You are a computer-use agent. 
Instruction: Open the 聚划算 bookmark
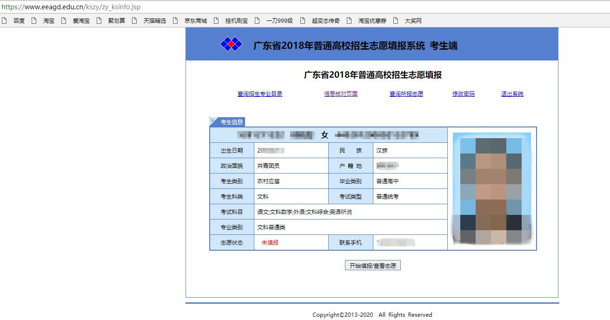pyautogui.click(x=116, y=21)
